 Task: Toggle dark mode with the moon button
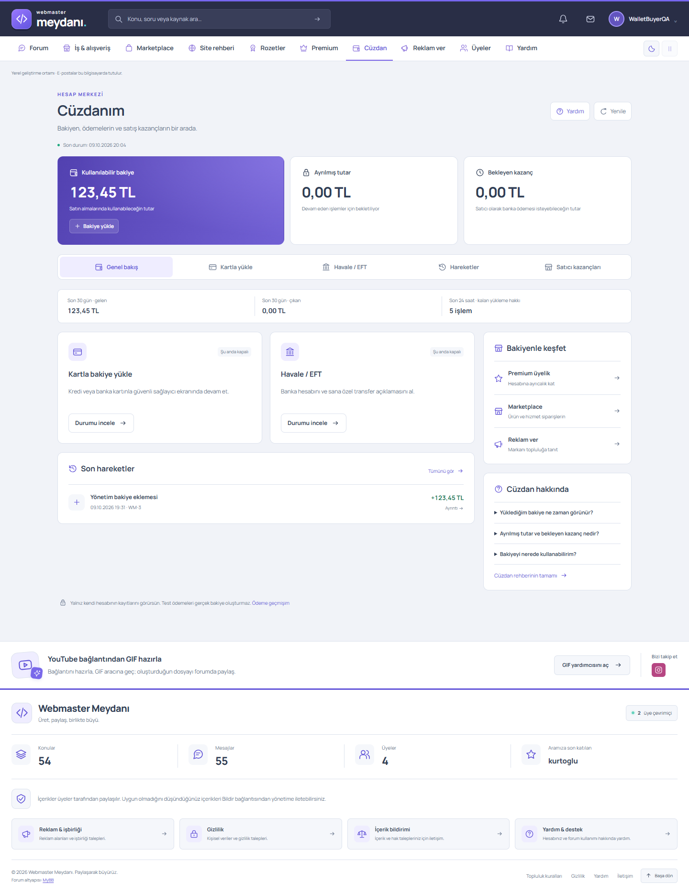[x=651, y=49]
